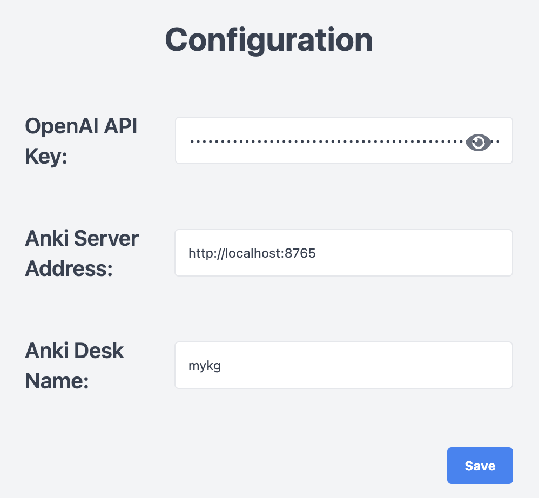
Task: Click the "OpenAI API" label text
Action: coord(81,127)
